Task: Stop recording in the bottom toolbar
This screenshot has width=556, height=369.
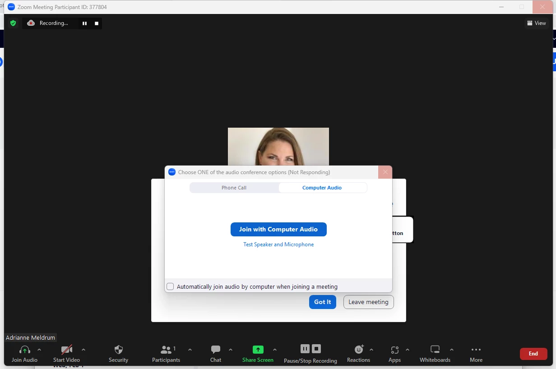Action: 316,349
